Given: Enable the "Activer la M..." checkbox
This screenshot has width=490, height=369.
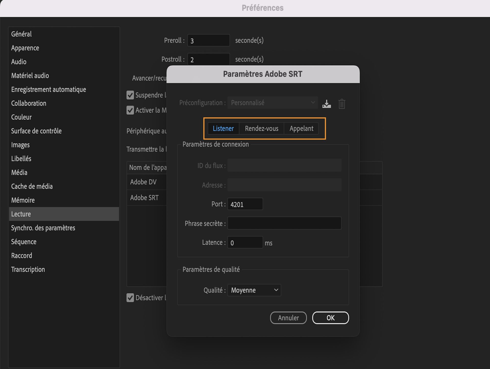Looking at the screenshot, I should click(130, 110).
